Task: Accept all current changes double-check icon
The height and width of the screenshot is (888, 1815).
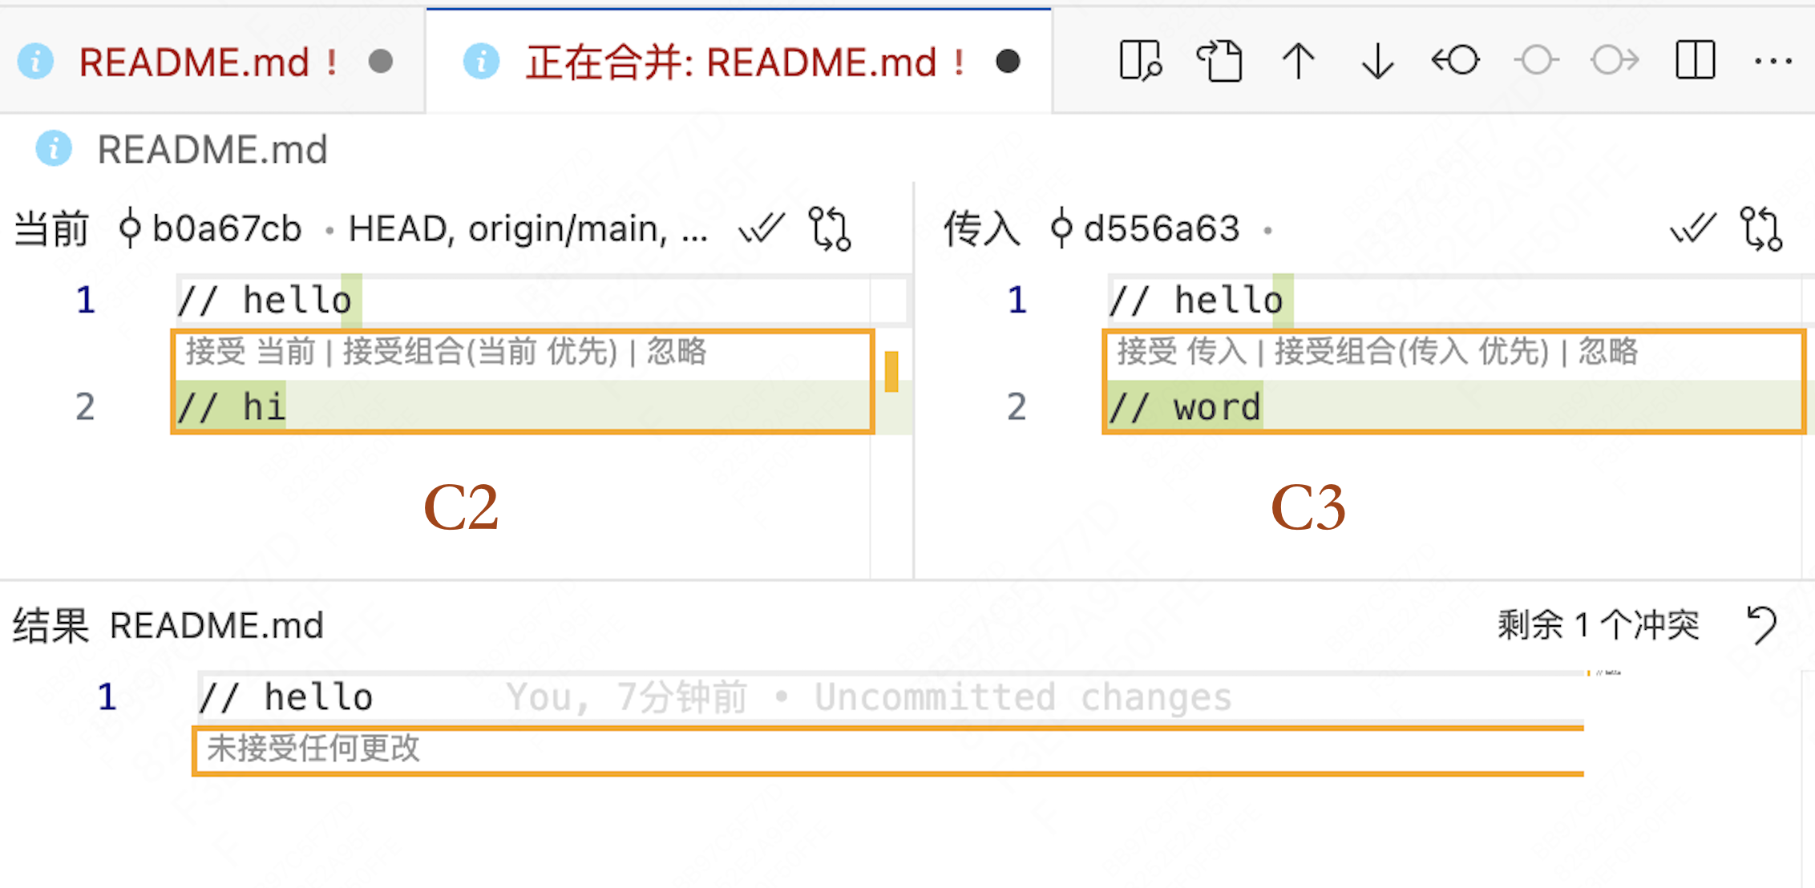Action: tap(762, 228)
